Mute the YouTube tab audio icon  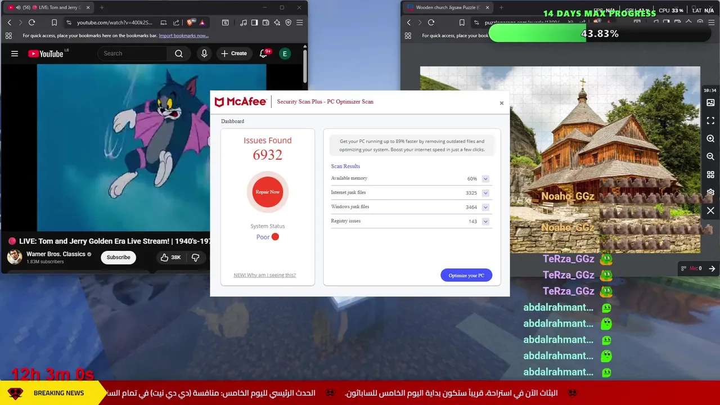click(x=18, y=7)
